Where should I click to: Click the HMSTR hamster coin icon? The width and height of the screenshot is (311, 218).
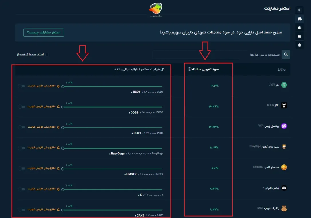tap(284, 167)
